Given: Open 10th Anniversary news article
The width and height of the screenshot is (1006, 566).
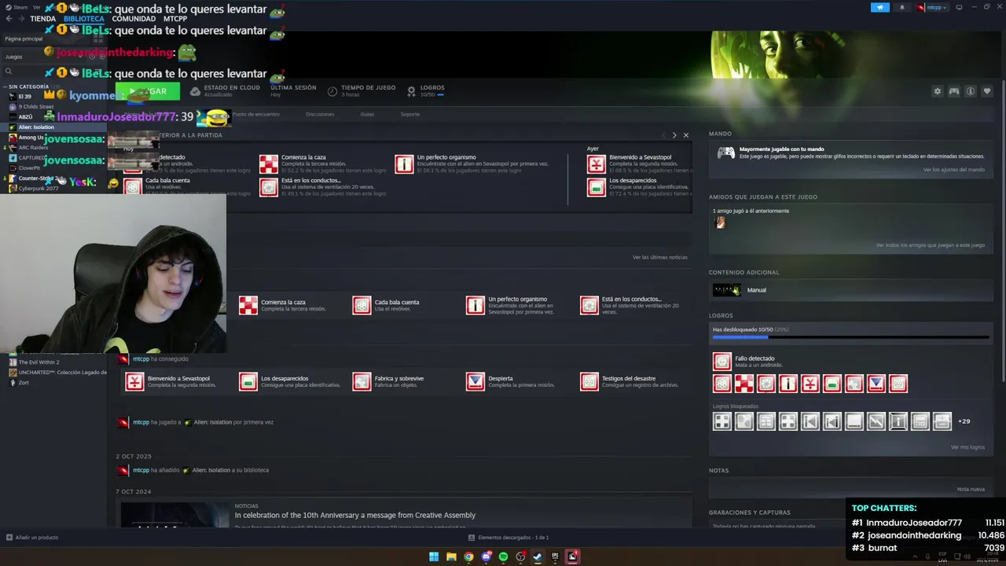Looking at the screenshot, I should [355, 515].
